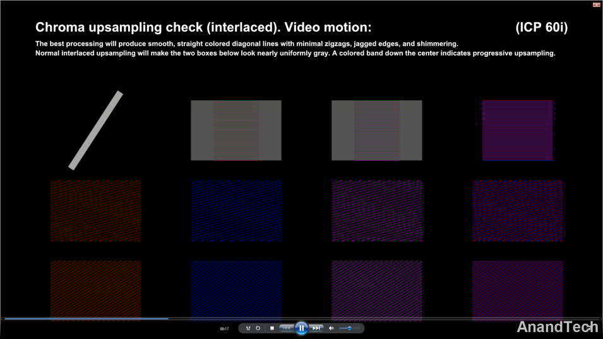Mute the audio with the speaker icon
Image resolution: width=603 pixels, height=339 pixels.
[x=331, y=328]
